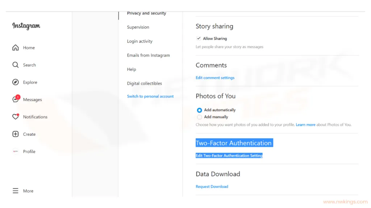Click the Create plus icon

(x=15, y=134)
